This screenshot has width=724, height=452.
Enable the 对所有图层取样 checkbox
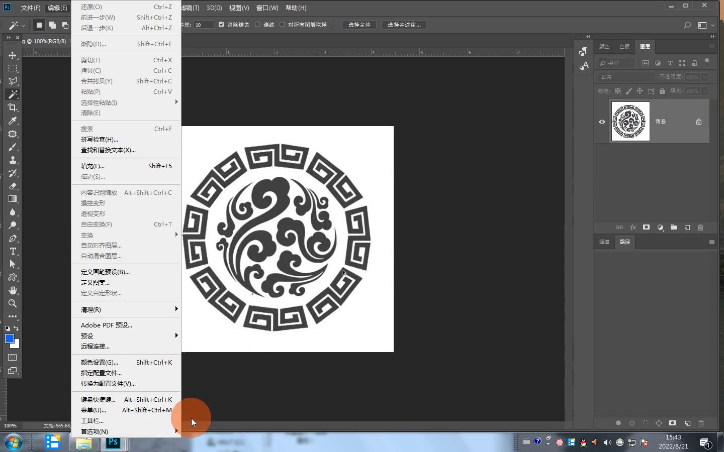pyautogui.click(x=282, y=25)
